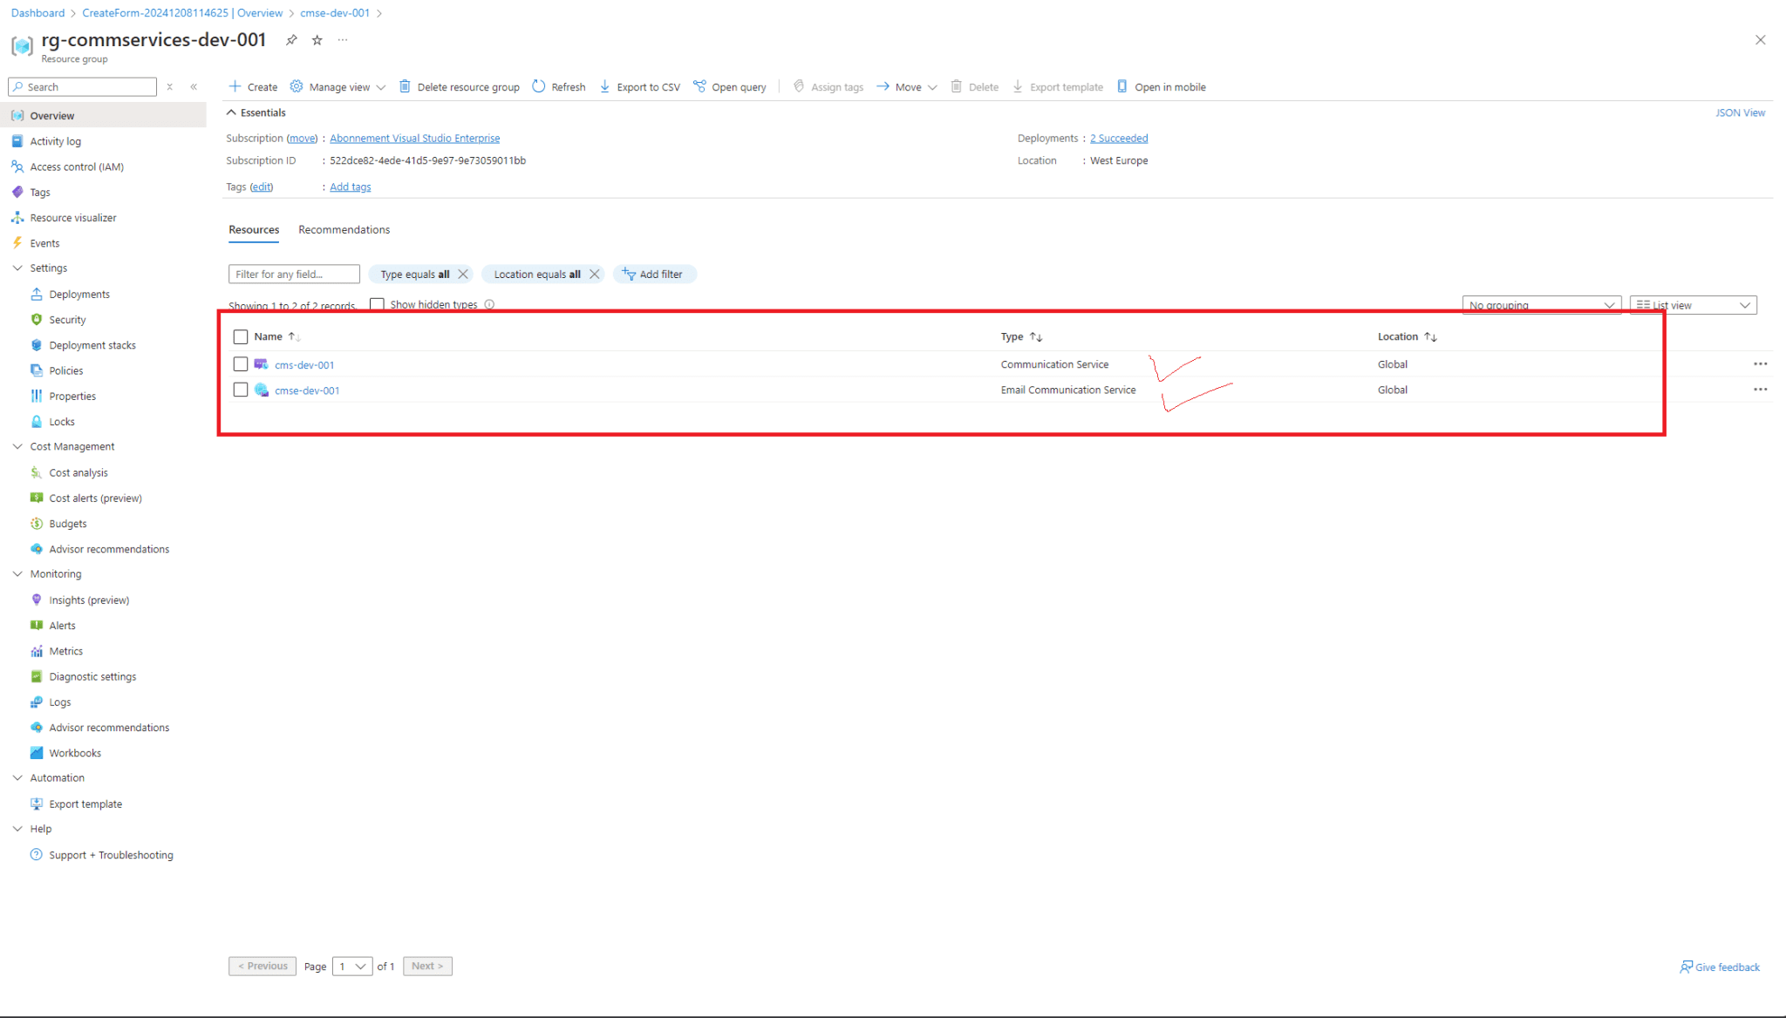Select all resources with header checkbox
The image size is (1786, 1018).
pos(241,336)
